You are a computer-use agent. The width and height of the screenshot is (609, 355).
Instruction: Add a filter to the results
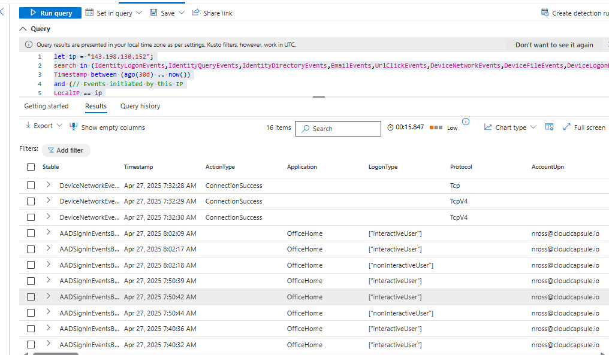pos(66,150)
